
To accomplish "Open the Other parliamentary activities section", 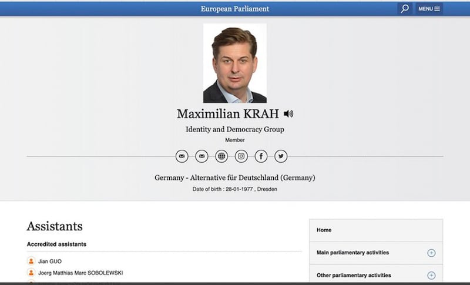I will (x=354, y=275).
